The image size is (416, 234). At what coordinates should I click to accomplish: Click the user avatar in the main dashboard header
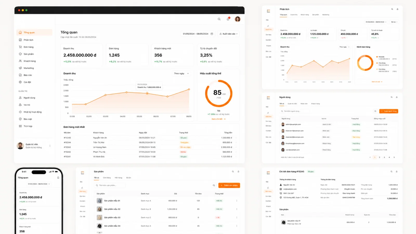(237, 19)
